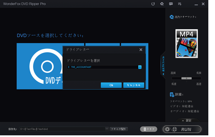Expand the drive letter dropdown arrow
This screenshot has height=137, width=215.
coord(140,67)
